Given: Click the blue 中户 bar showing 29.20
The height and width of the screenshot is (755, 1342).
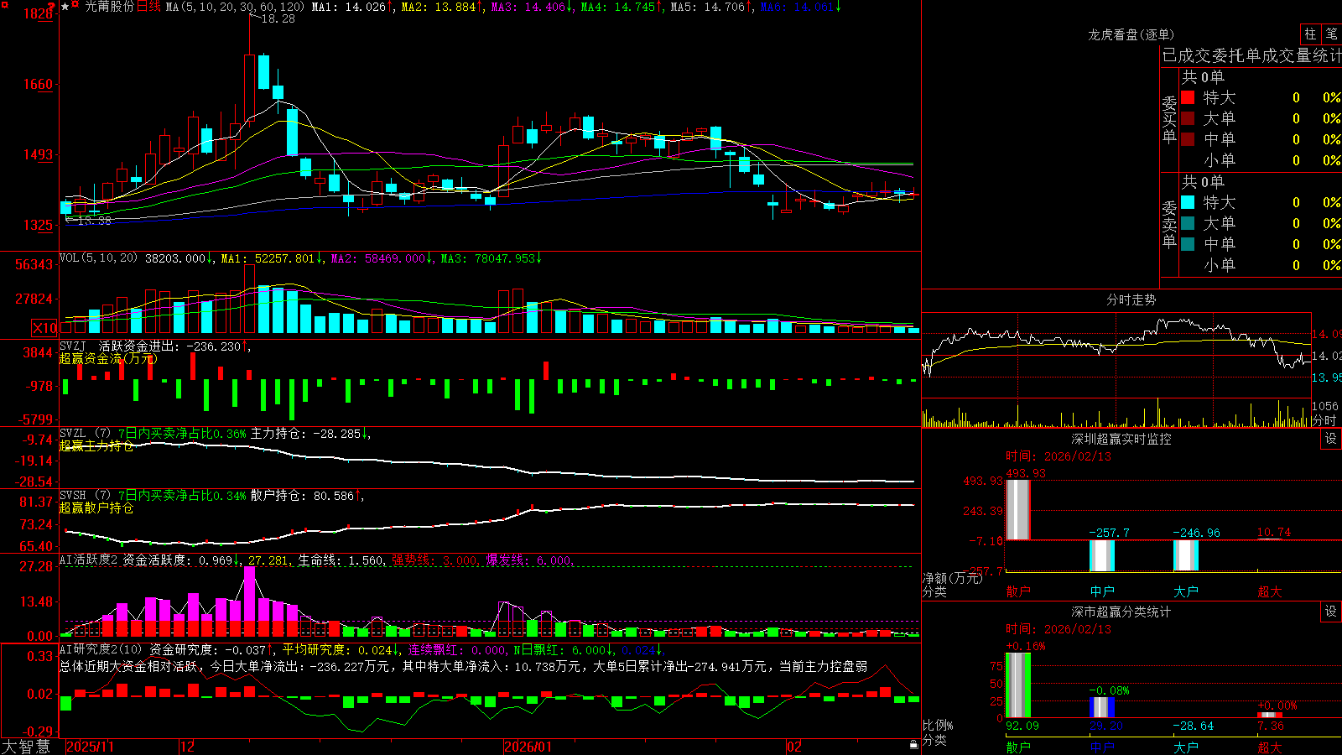Looking at the screenshot, I should [x=1101, y=707].
